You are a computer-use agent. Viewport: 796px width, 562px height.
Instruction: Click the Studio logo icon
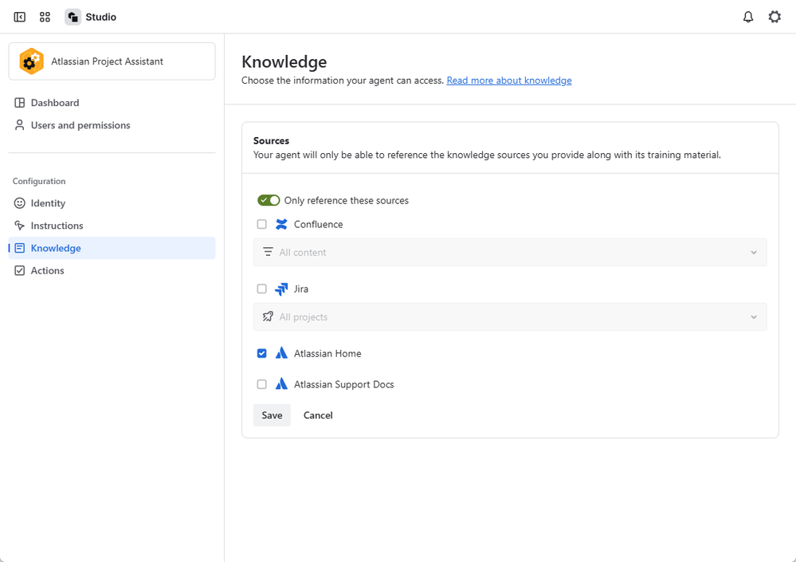point(73,17)
